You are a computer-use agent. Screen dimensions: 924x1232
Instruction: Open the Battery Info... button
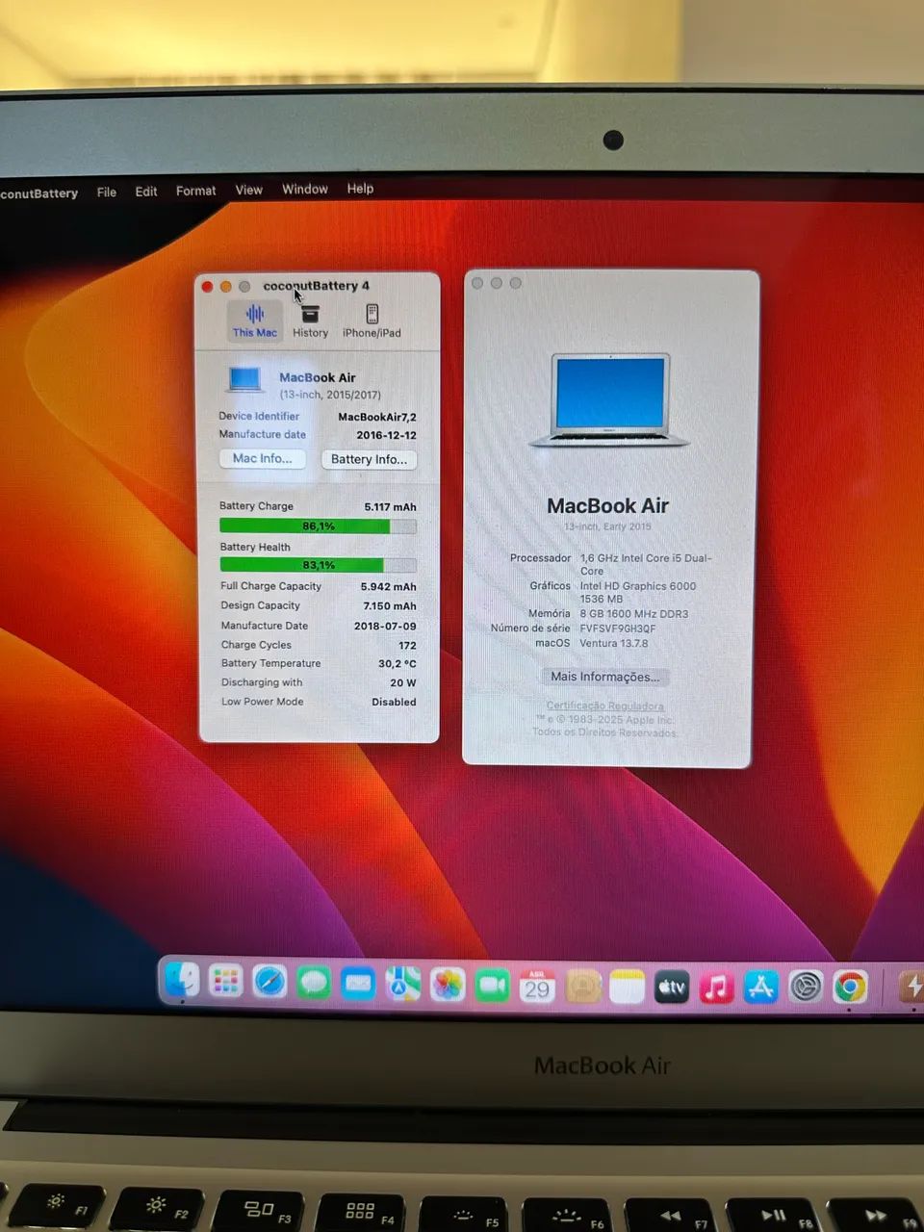click(x=369, y=460)
